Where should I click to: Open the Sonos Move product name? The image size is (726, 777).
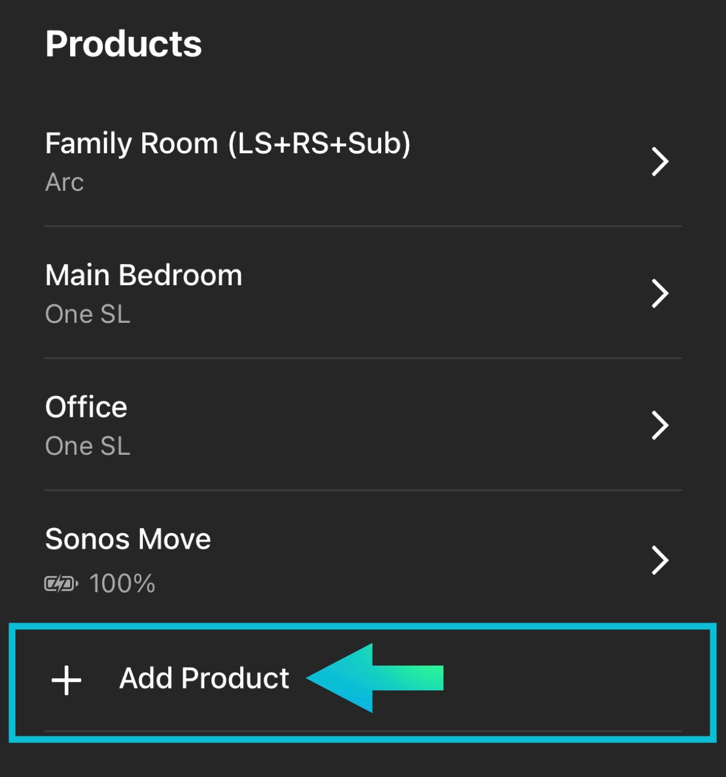[128, 539]
